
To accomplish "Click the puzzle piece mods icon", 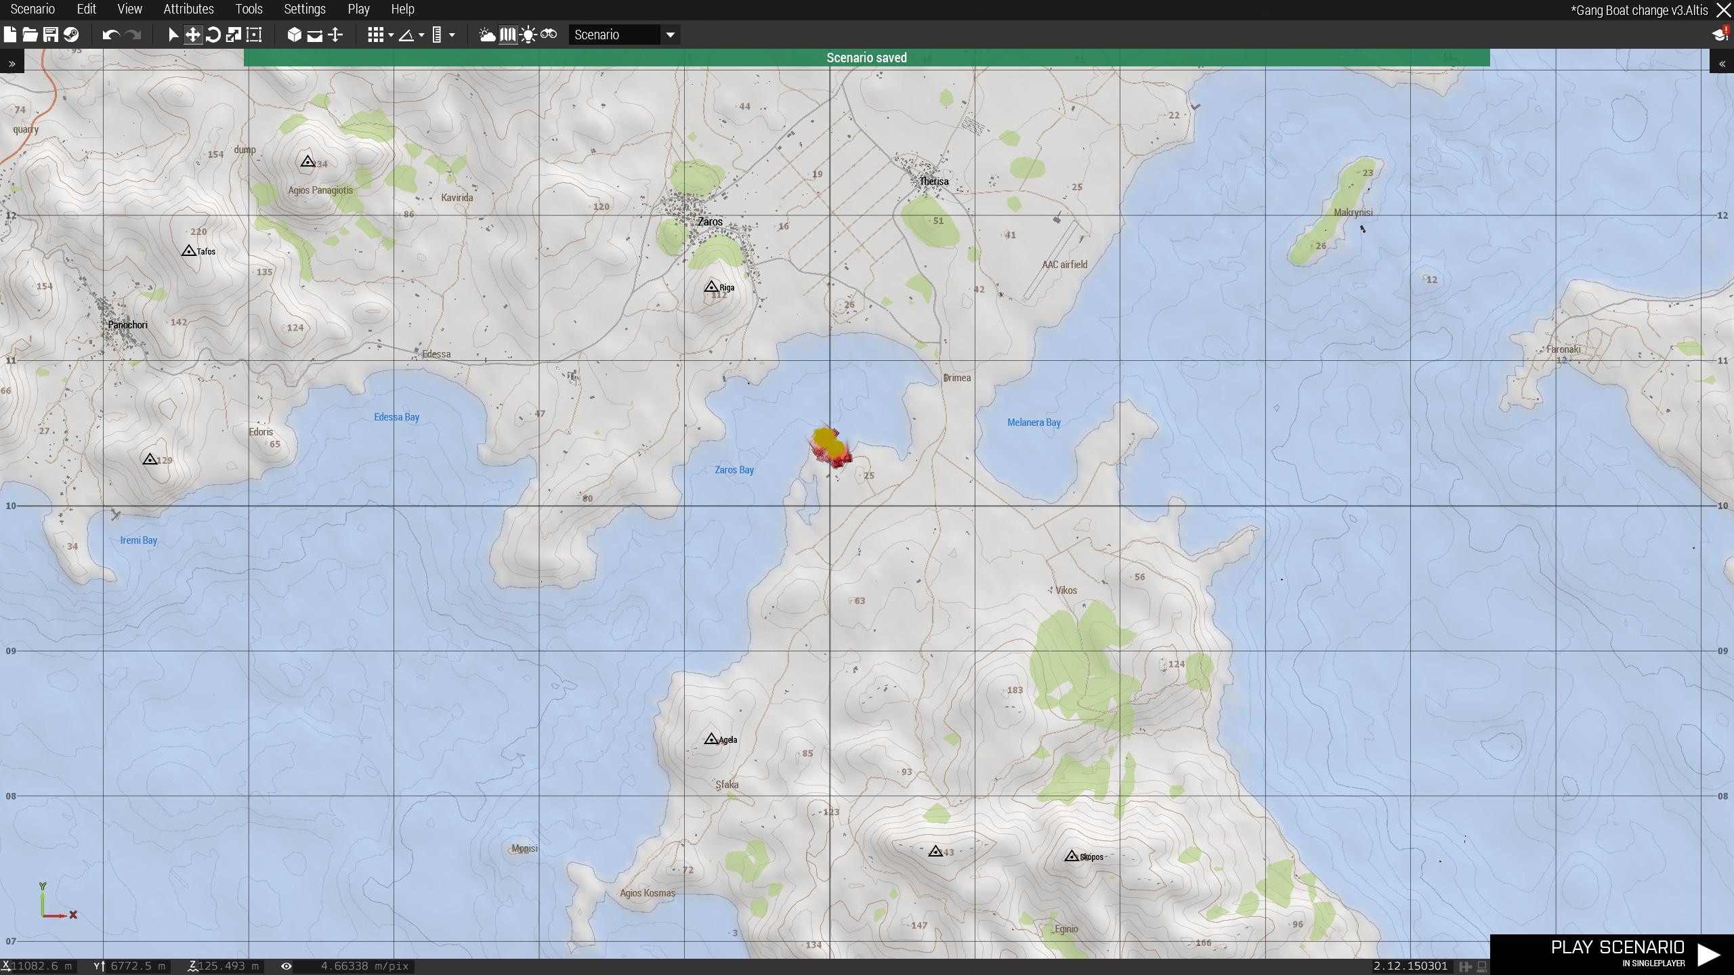I will click(x=1465, y=966).
